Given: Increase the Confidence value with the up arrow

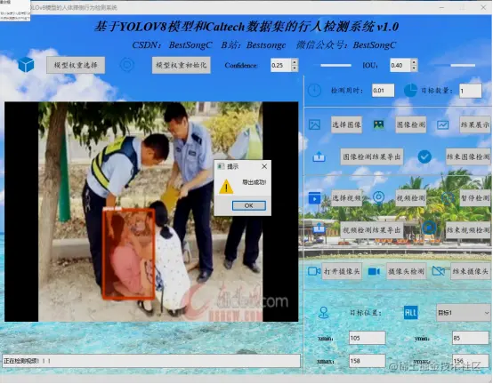Looking at the screenshot, I should (295, 61).
